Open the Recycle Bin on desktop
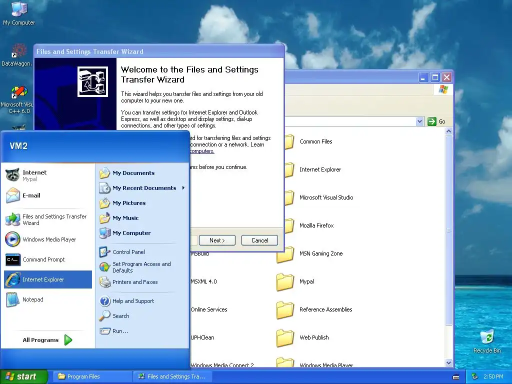Viewport: 512px width, 384px height. pyautogui.click(x=487, y=341)
